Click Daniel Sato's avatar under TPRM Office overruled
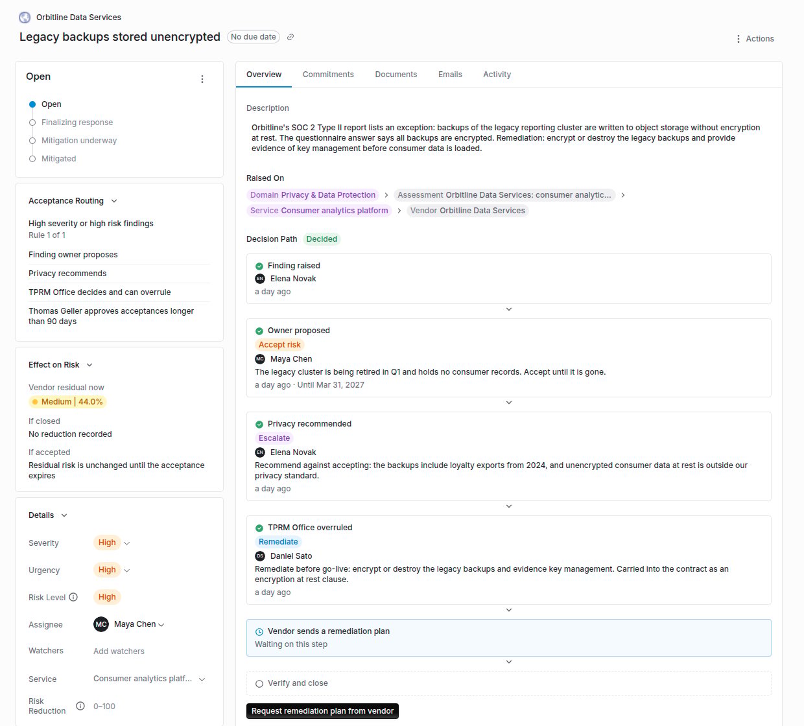The width and height of the screenshot is (804, 726). (x=260, y=556)
